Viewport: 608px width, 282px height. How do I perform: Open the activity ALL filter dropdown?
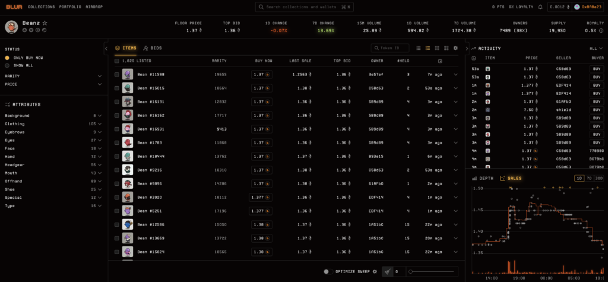(x=596, y=49)
